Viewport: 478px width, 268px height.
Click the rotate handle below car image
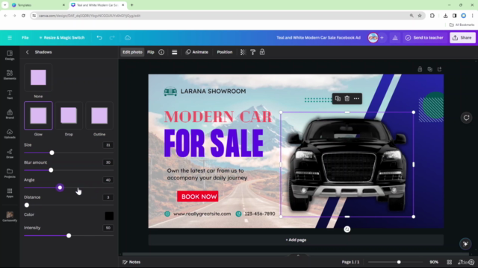347,229
